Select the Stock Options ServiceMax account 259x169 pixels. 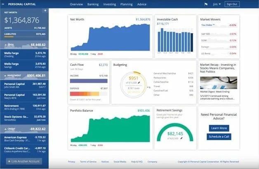click(x=24, y=118)
